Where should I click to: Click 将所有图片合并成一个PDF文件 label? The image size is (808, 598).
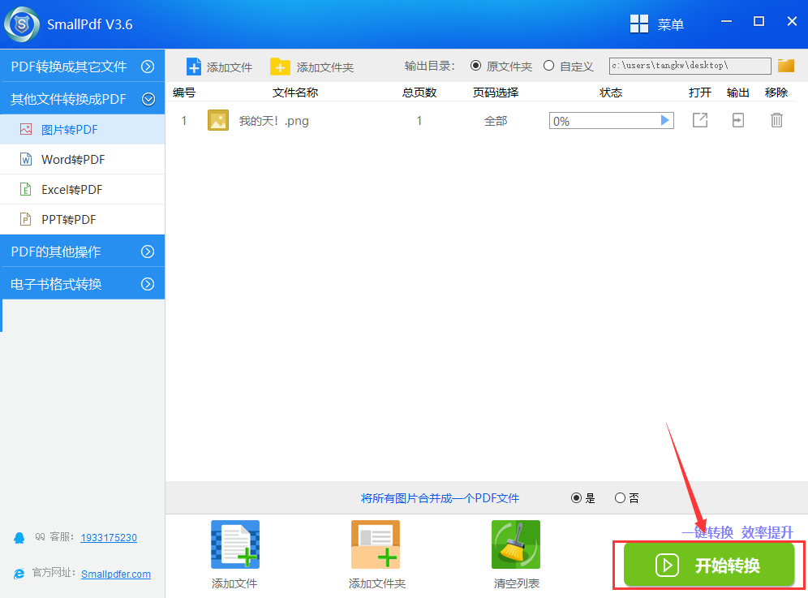click(440, 498)
